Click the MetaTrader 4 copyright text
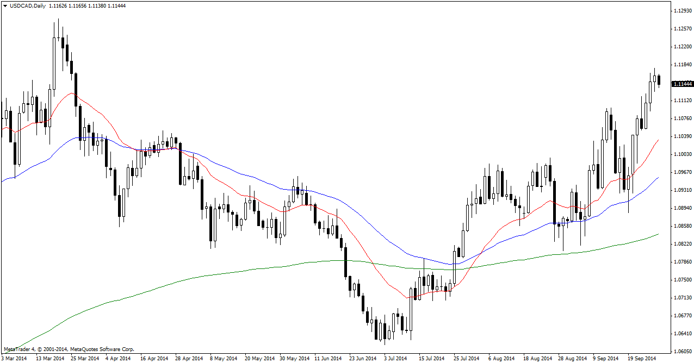 point(69,349)
